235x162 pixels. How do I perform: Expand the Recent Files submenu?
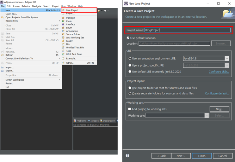pos(59,21)
